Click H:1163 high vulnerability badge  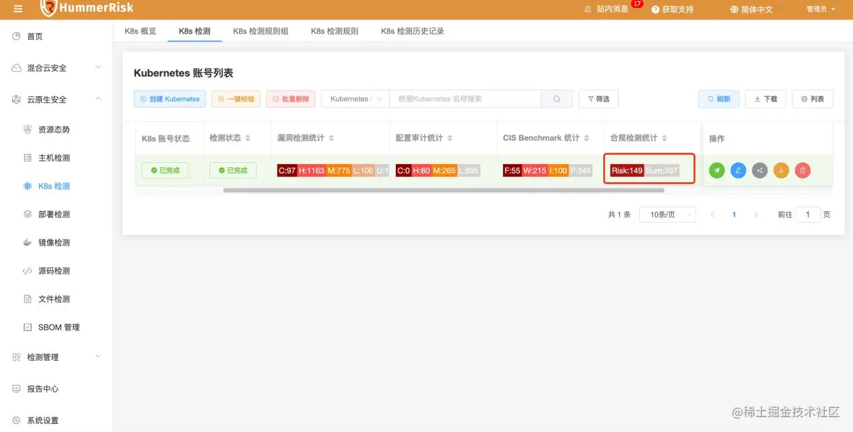click(312, 171)
